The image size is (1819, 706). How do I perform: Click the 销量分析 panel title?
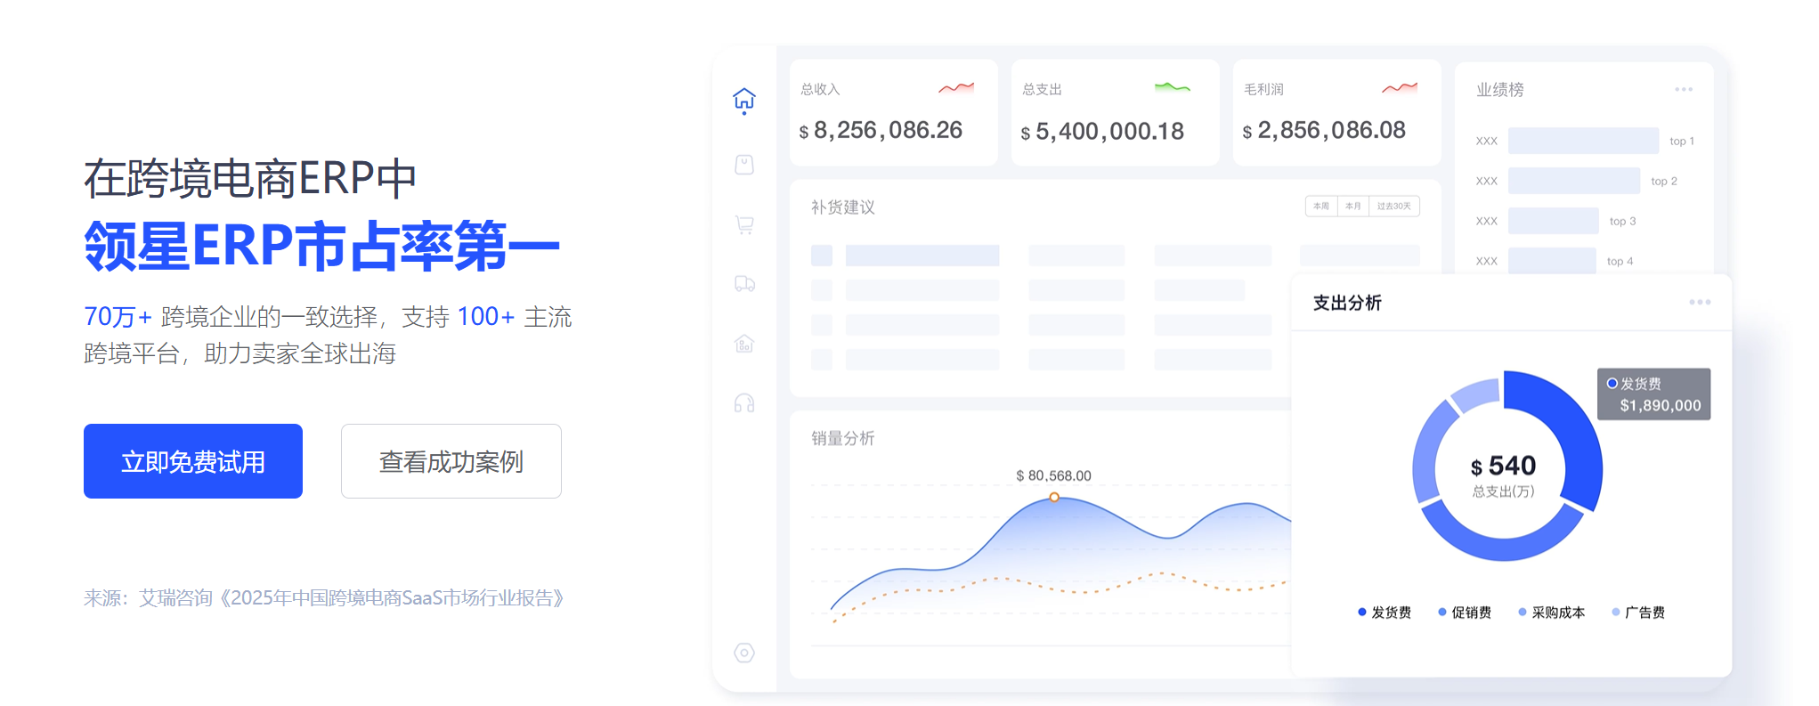pyautogui.click(x=842, y=438)
